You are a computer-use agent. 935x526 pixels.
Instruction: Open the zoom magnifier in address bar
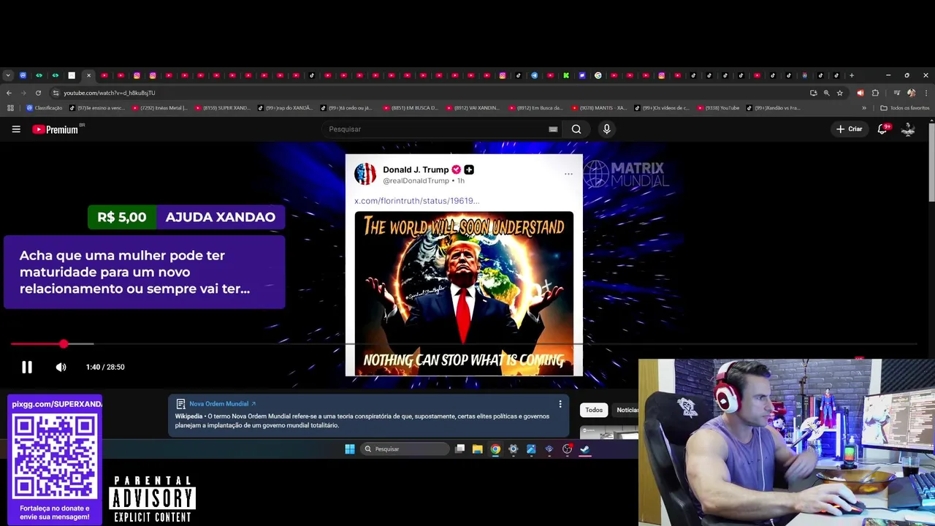[x=826, y=93]
